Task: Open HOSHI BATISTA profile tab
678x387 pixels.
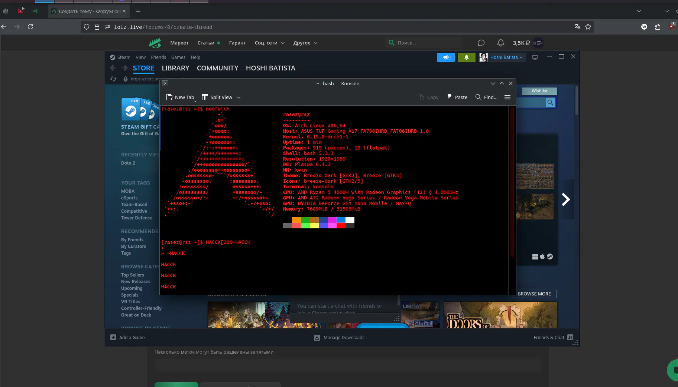Action: (x=270, y=68)
